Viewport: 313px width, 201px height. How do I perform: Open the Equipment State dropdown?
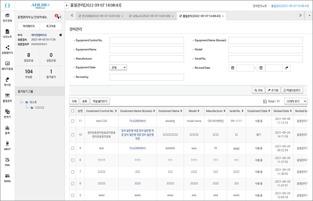click(x=118, y=68)
